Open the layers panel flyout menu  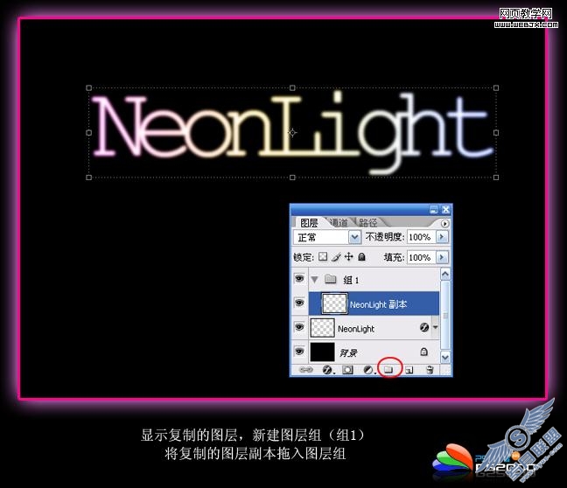pos(444,223)
